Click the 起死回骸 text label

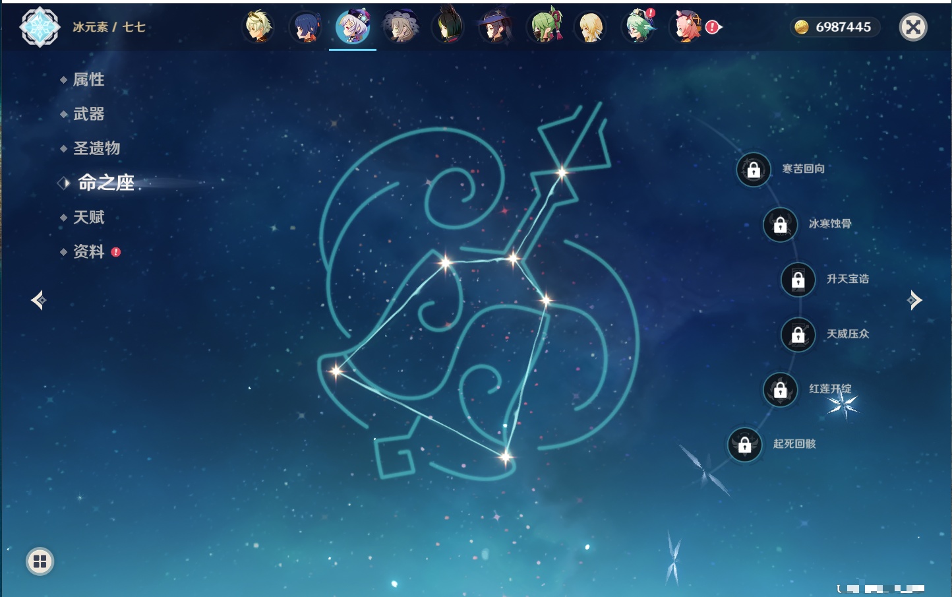point(794,444)
